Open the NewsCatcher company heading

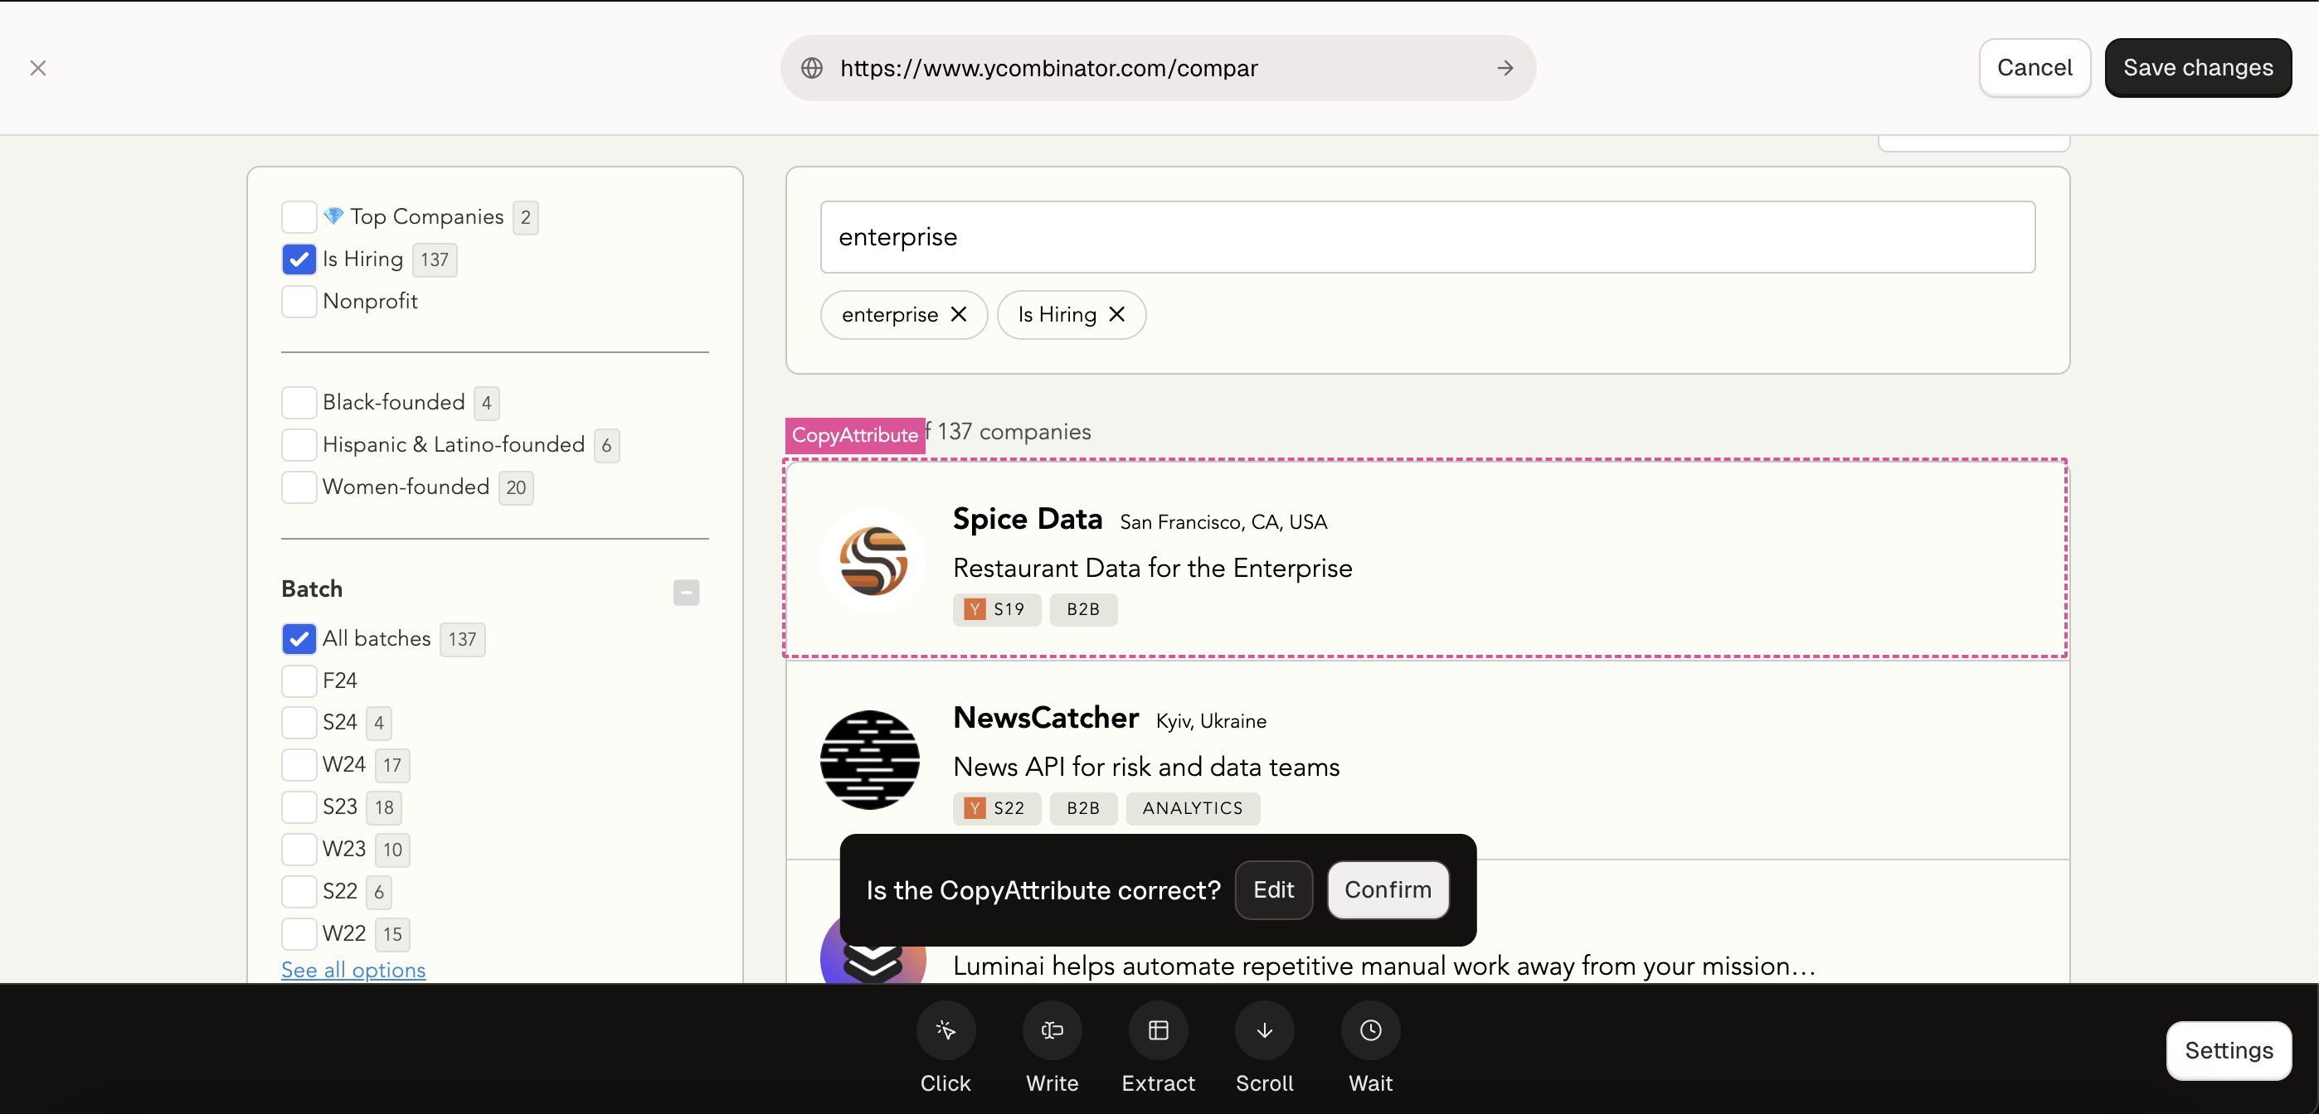coord(1046,718)
